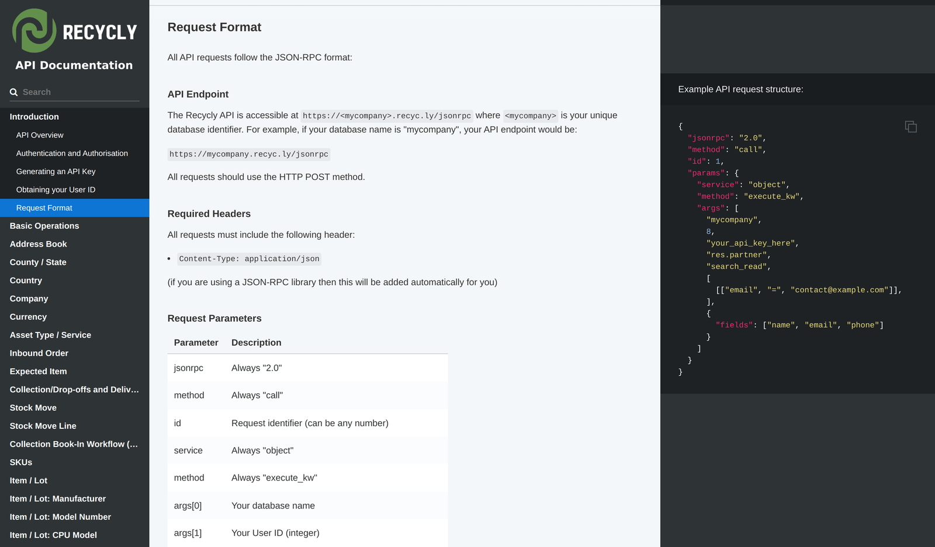935x547 pixels.
Task: Open Authentication and Authorisation page
Action: [74, 153]
